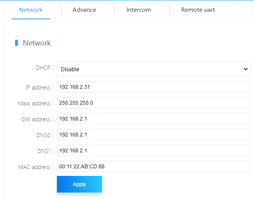Go to the Intercom tab
254x199 pixels.
[138, 10]
